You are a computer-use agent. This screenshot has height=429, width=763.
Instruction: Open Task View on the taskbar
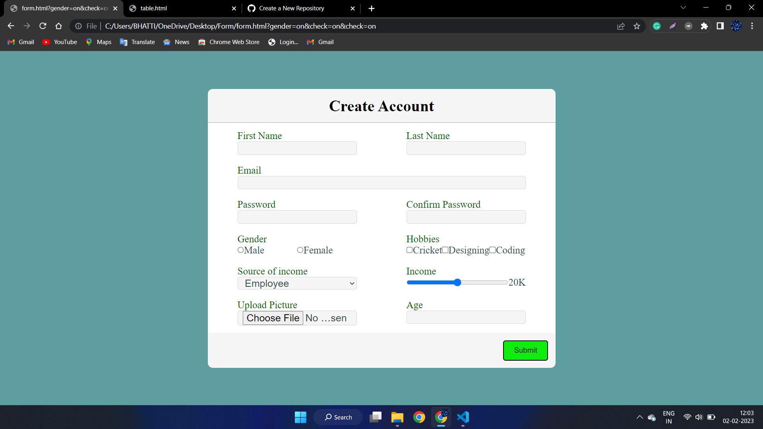pyautogui.click(x=376, y=417)
